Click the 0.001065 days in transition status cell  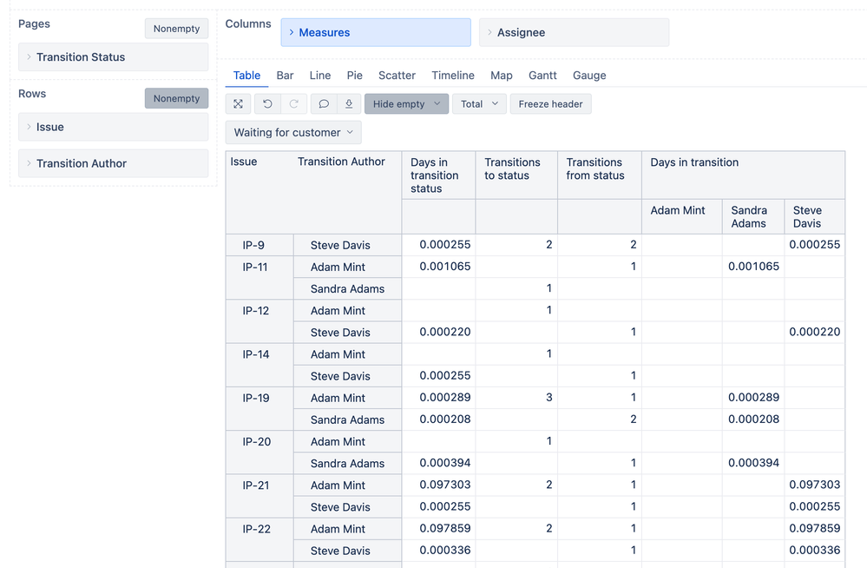[x=438, y=267]
